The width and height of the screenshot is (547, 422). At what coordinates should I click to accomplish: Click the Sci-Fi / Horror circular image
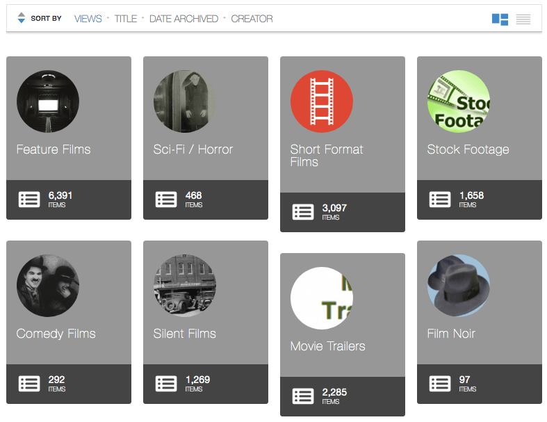[185, 102]
